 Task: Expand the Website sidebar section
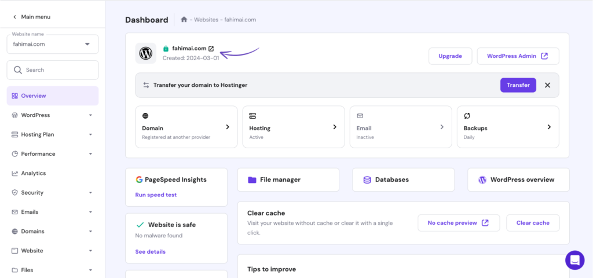[x=90, y=251]
